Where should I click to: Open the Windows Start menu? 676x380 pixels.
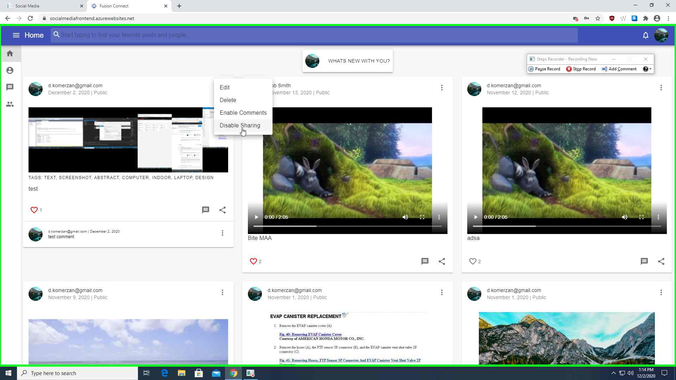(x=8, y=373)
